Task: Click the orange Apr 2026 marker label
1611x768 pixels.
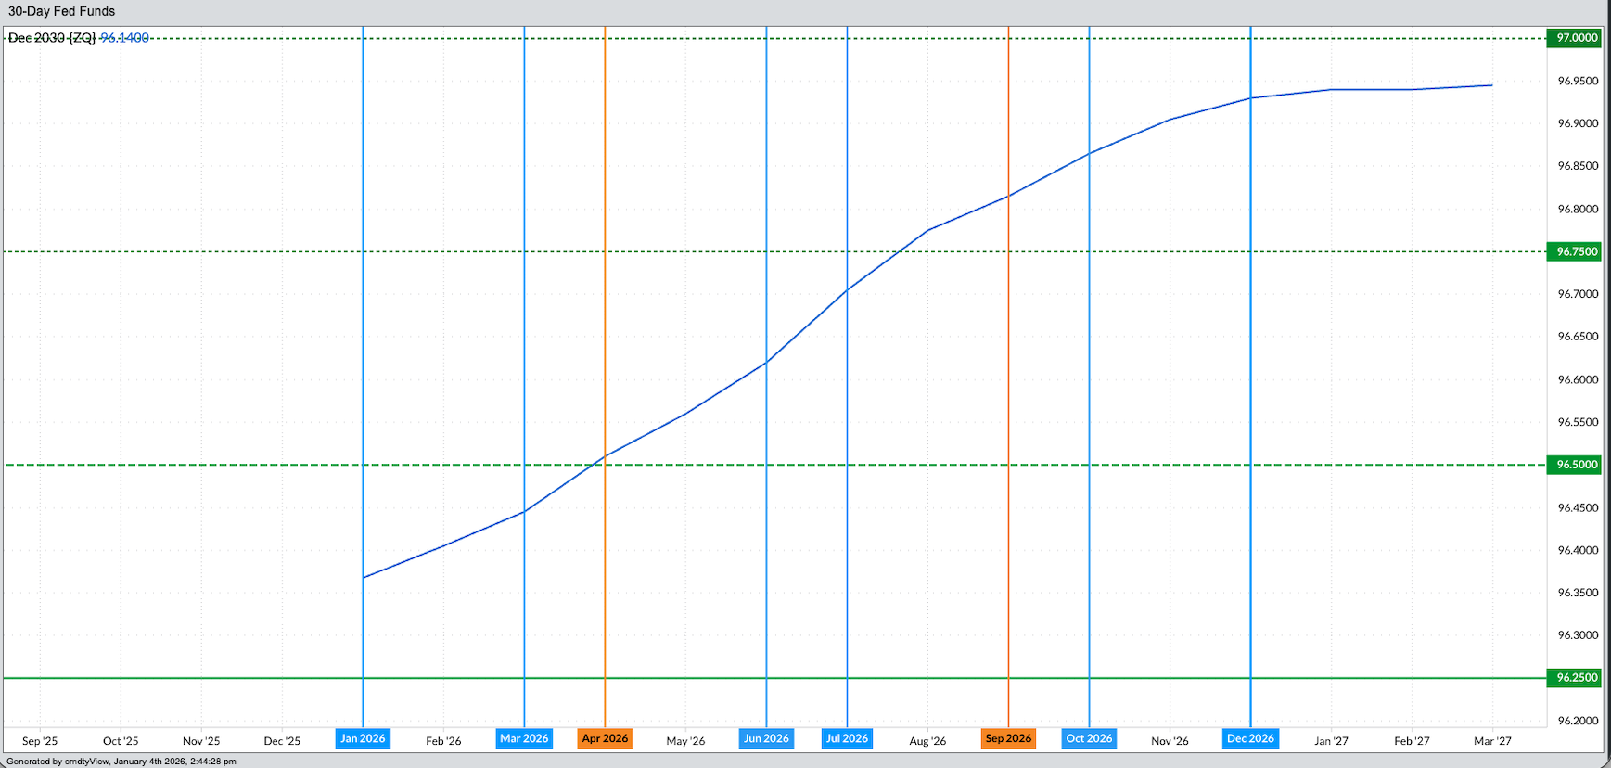Action: [x=605, y=738]
